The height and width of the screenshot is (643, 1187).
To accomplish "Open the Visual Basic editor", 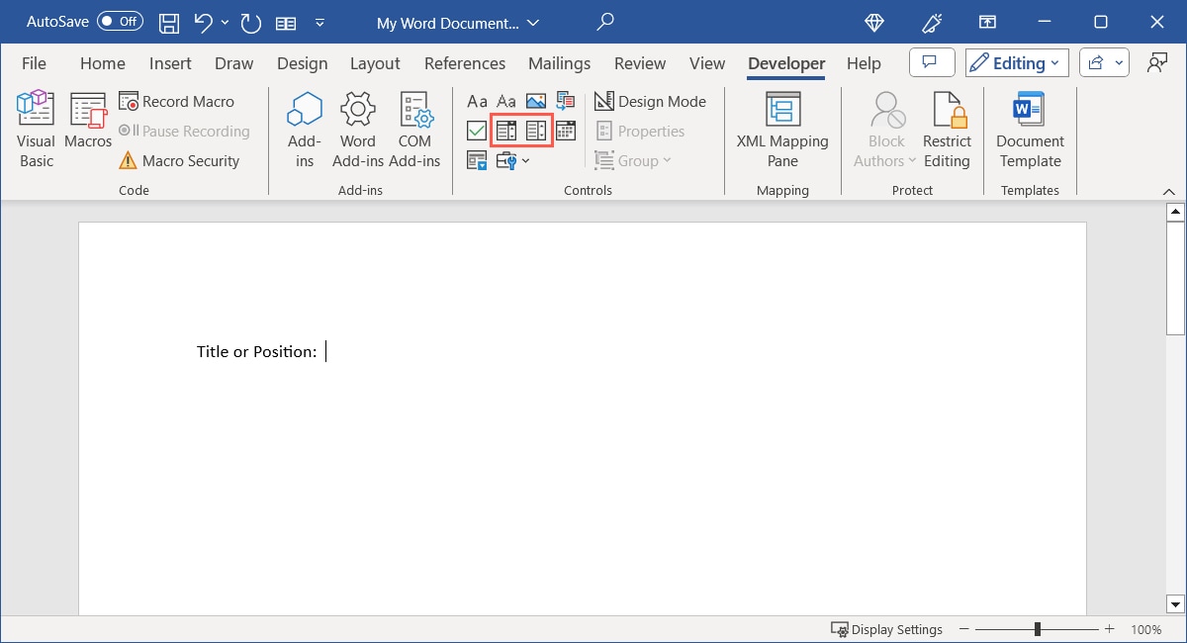I will tap(35, 127).
